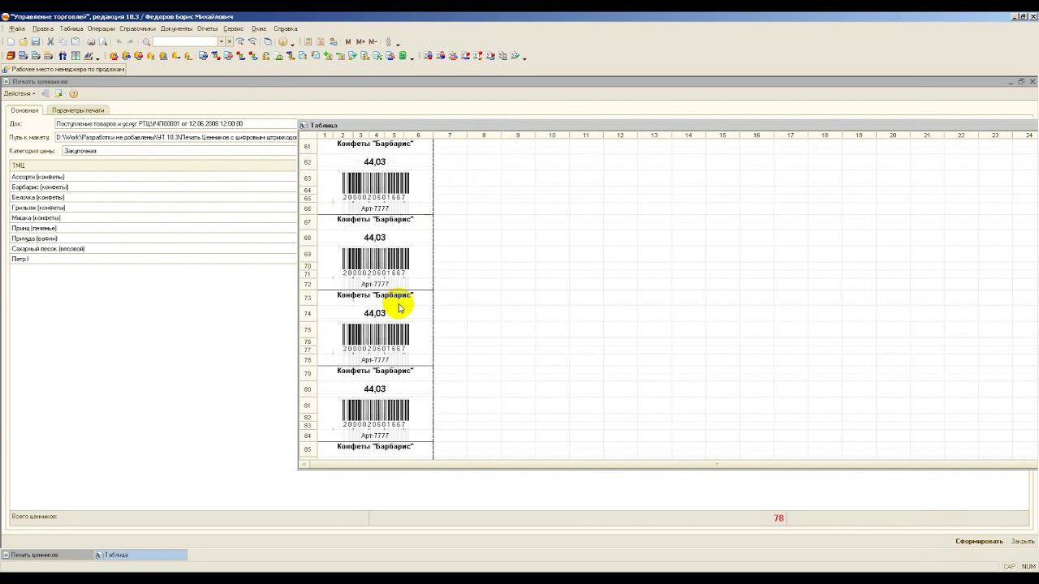This screenshot has width=1039, height=584.
Task: Select the Мишка (конфеты) row
Action: coord(153,218)
